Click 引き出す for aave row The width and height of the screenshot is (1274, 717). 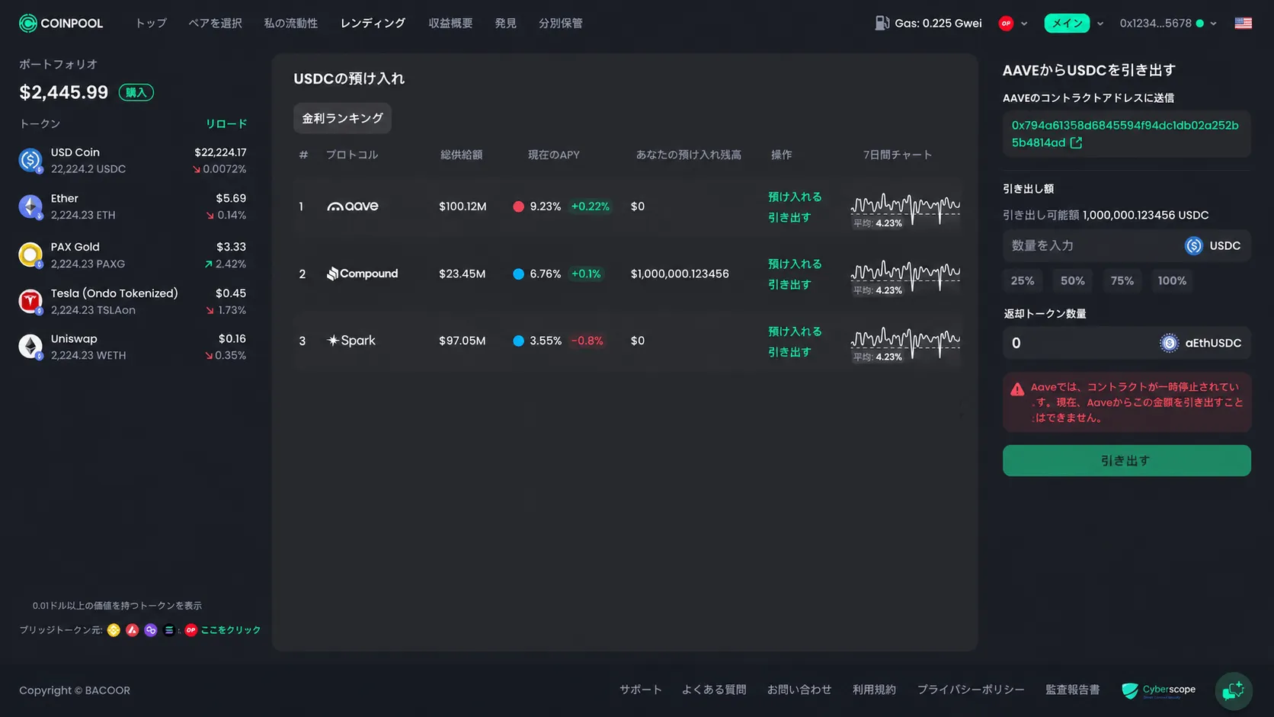(x=789, y=217)
